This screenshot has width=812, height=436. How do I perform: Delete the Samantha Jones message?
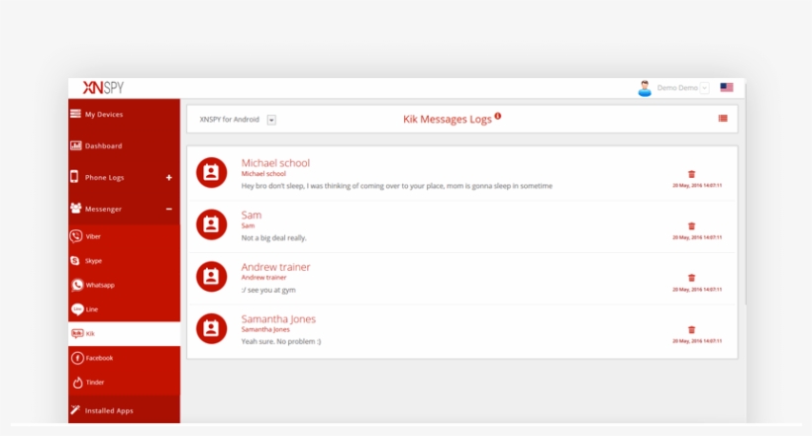tap(691, 329)
